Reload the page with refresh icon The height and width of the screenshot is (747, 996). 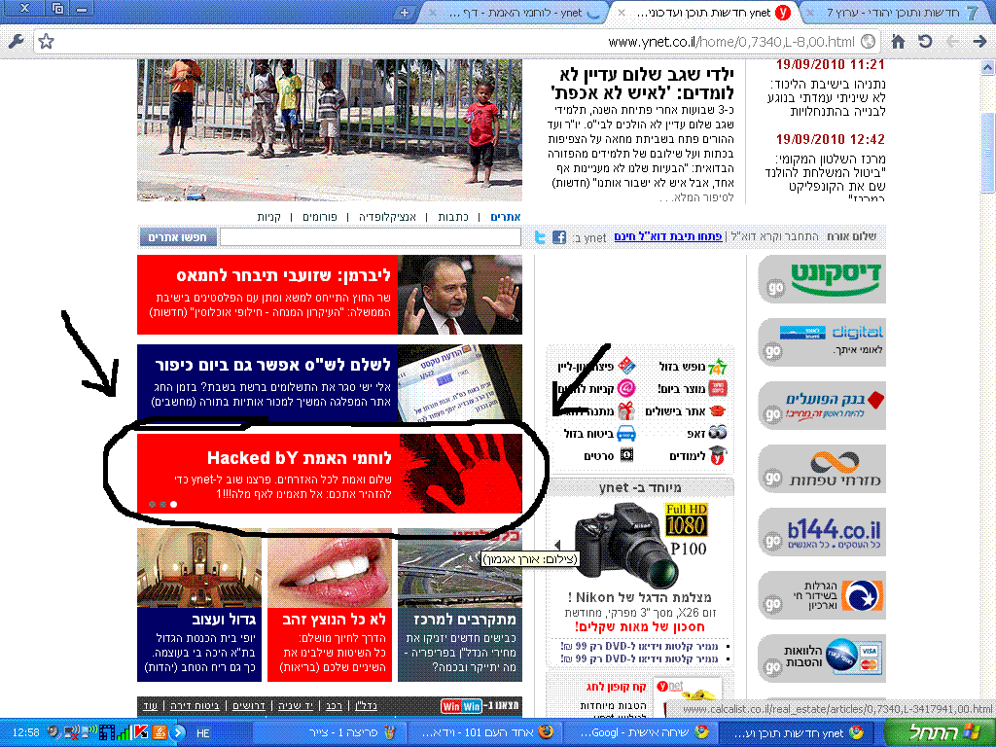(925, 42)
